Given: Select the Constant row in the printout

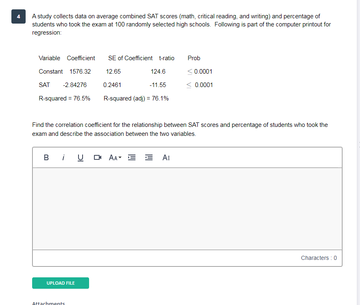Looking at the screenshot, I should [50, 71].
